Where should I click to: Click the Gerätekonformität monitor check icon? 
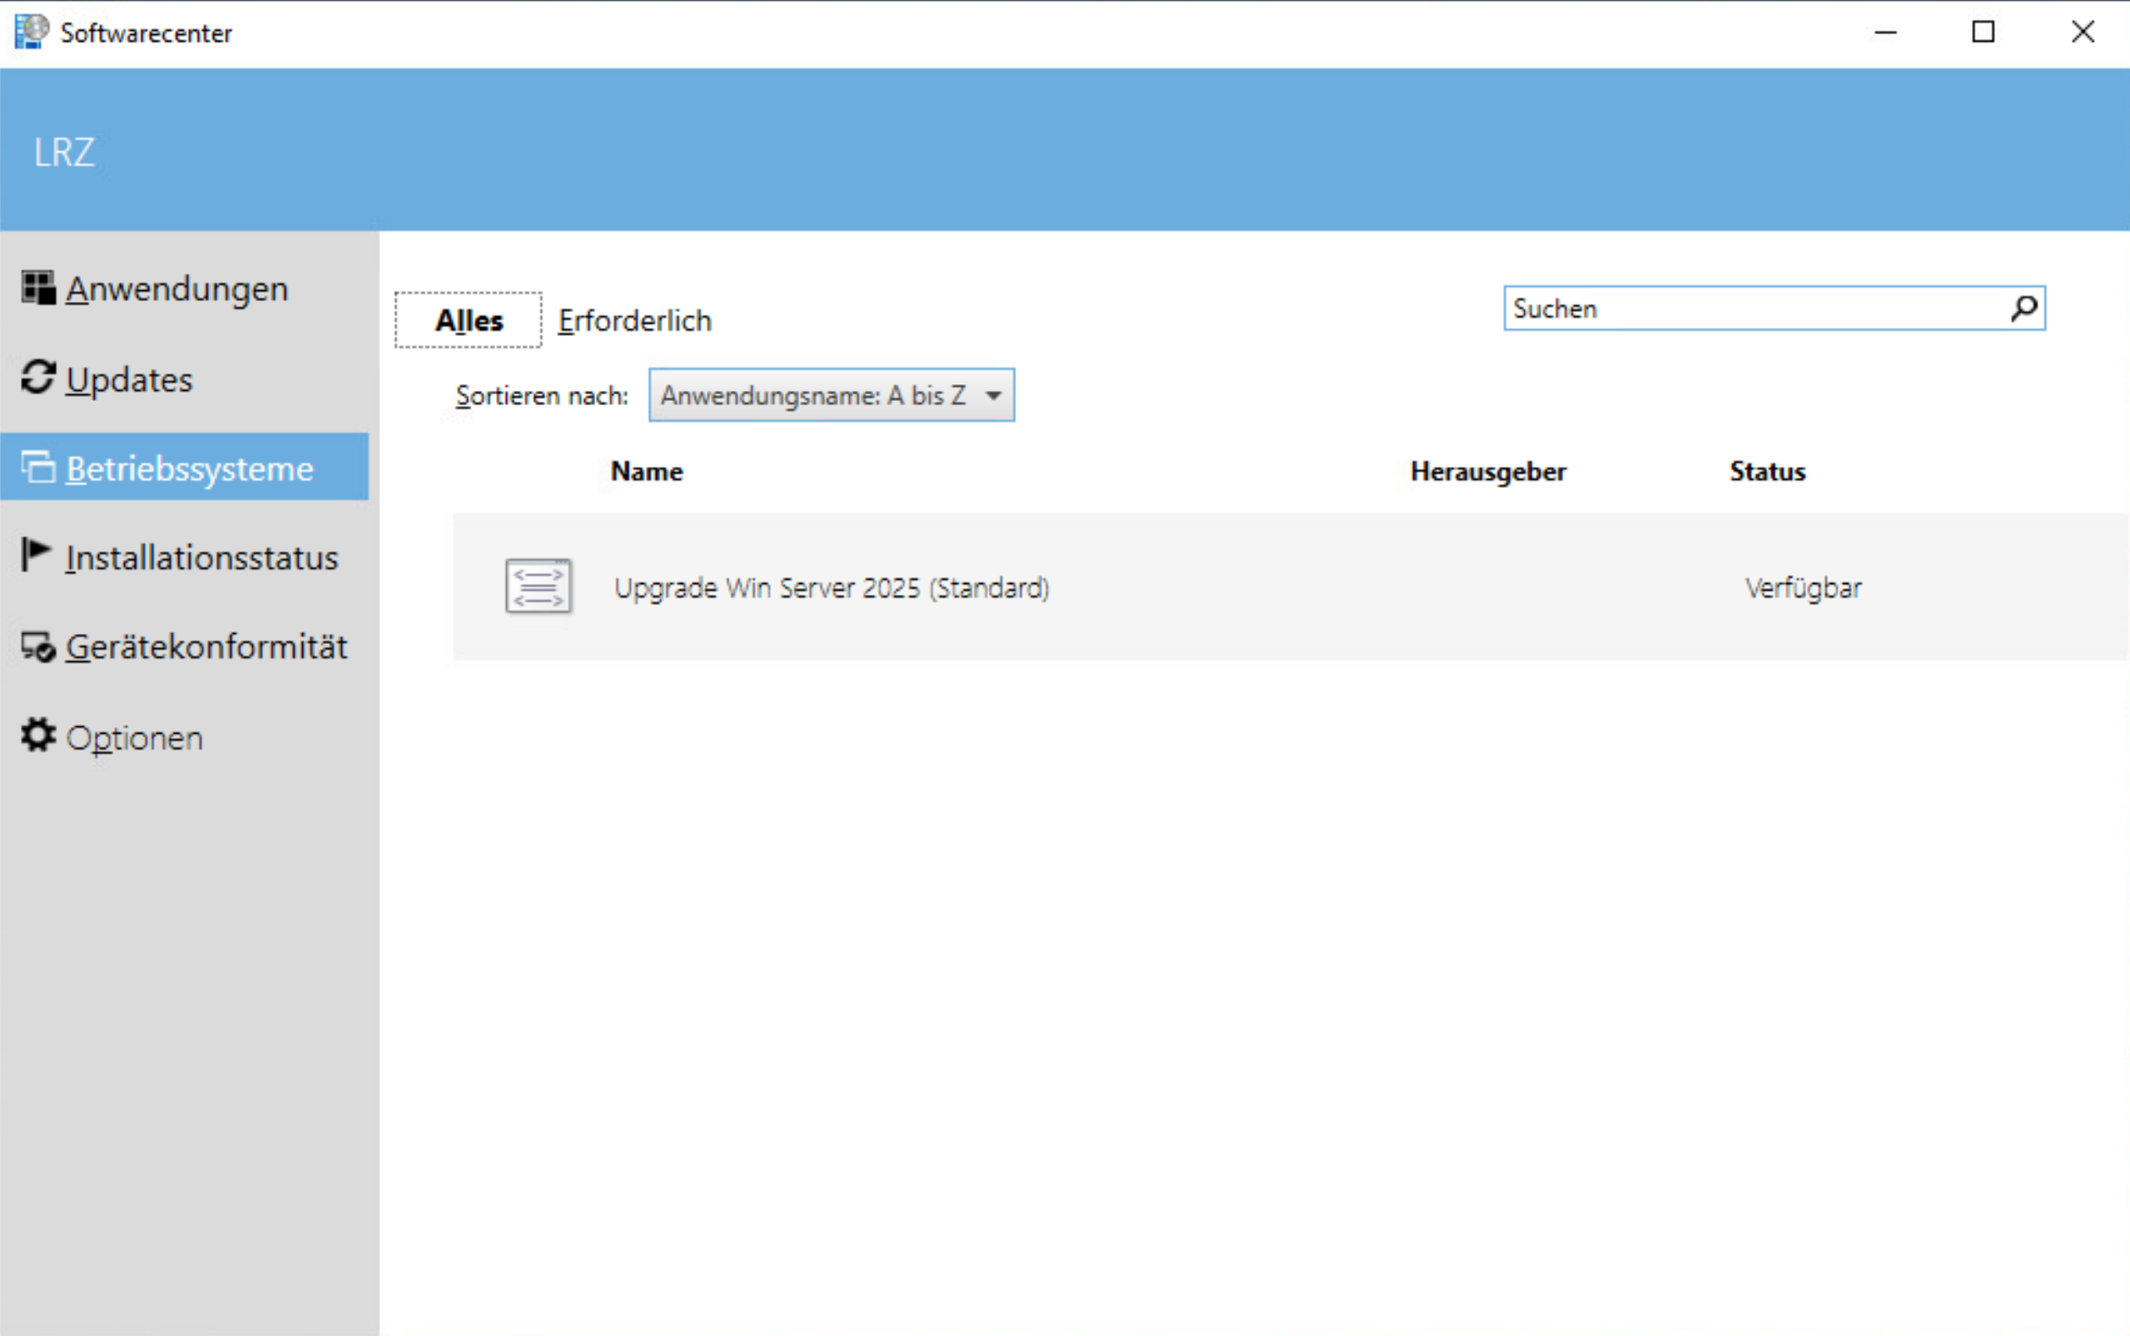38,647
